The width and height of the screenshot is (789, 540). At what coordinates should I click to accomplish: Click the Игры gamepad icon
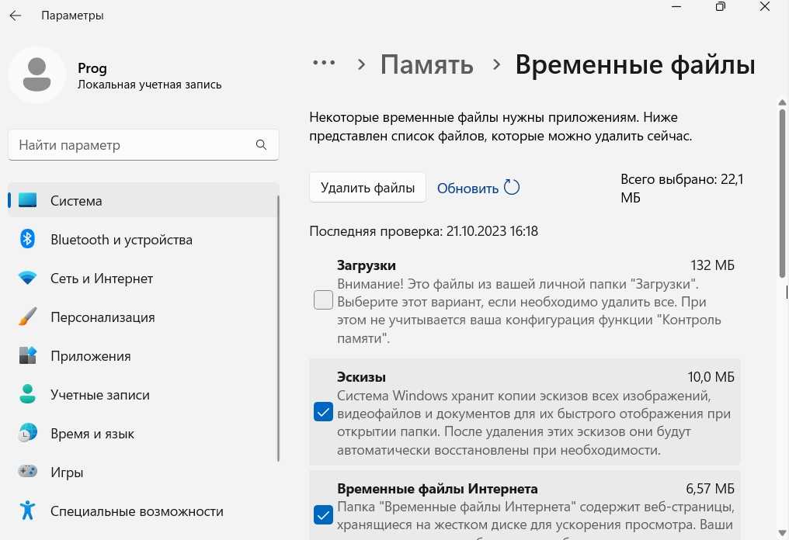click(28, 472)
